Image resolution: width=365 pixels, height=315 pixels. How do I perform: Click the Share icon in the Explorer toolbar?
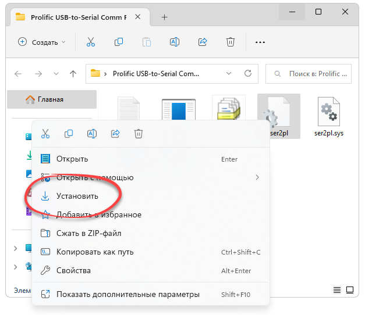[x=203, y=42]
